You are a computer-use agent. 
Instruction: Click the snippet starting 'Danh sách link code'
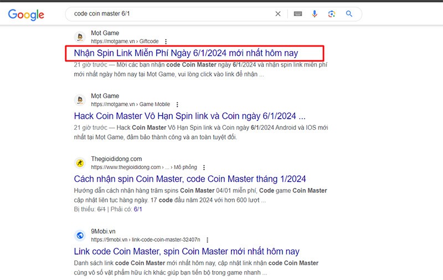pyautogui.click(x=196, y=268)
